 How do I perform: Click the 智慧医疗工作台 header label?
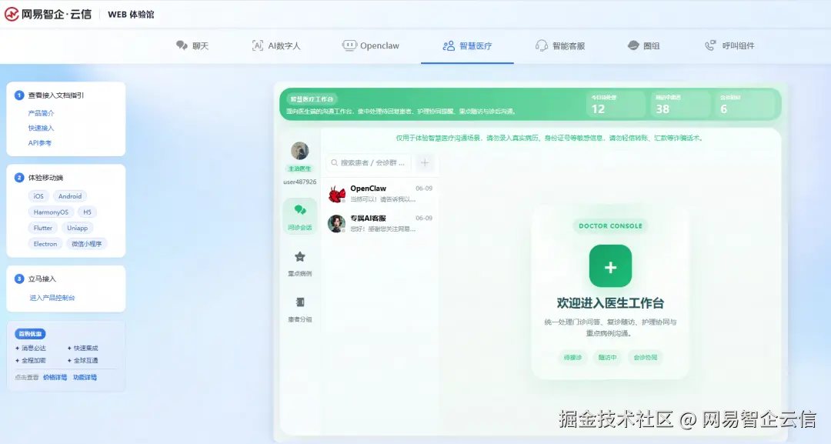tap(312, 99)
